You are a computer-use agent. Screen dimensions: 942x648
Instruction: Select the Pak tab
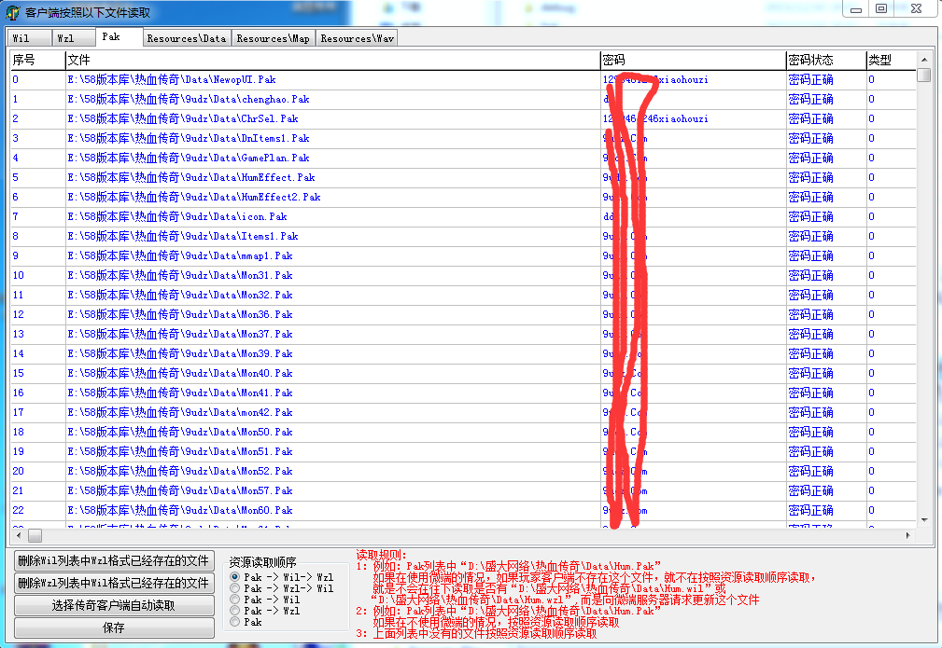pos(119,36)
